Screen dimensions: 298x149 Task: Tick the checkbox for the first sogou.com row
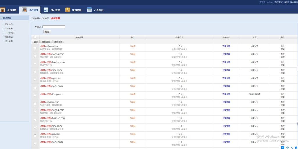(35, 56)
